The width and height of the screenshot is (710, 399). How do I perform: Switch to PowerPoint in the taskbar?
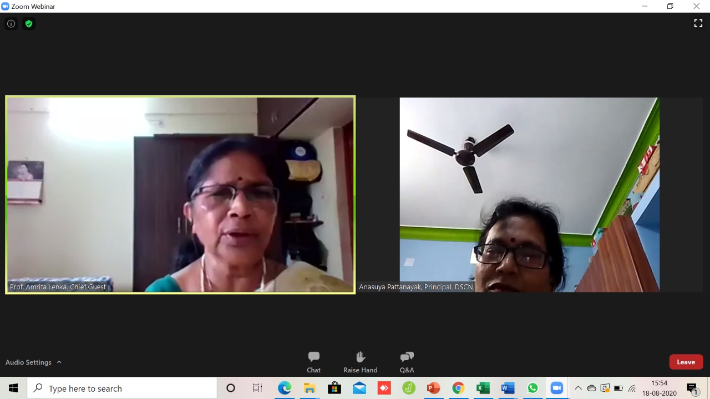pos(433,388)
